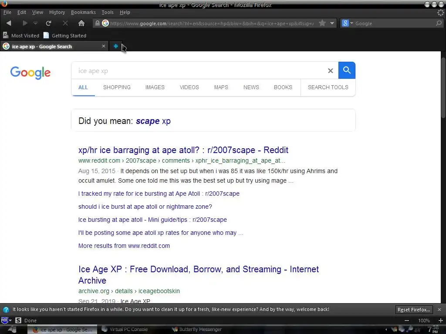Click the activity throbber icon in menu bar

[x=440, y=12]
